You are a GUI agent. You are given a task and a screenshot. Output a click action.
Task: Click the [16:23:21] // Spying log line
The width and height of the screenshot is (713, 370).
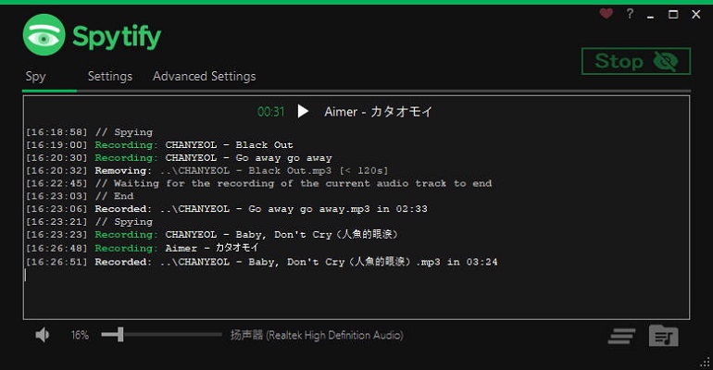[89, 222]
